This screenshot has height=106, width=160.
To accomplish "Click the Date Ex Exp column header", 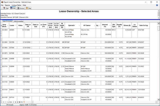I will click(x=143, y=26).
